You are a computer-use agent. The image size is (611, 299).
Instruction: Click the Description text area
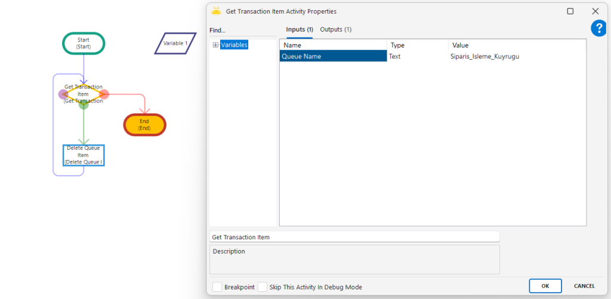click(x=354, y=260)
